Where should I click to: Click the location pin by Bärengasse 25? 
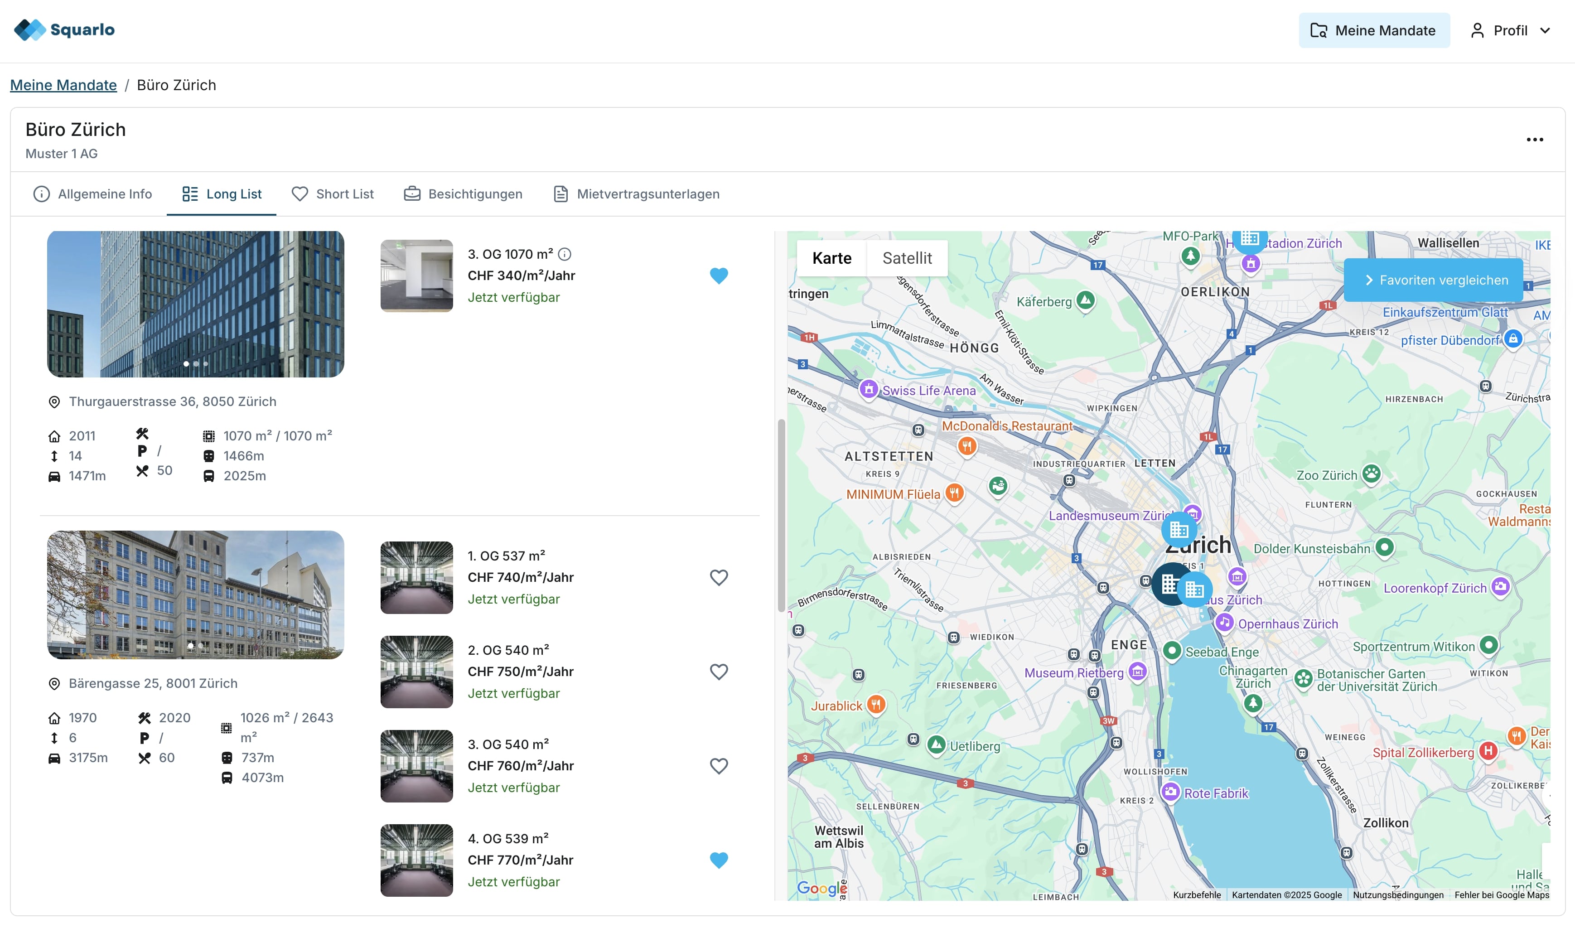(x=54, y=683)
